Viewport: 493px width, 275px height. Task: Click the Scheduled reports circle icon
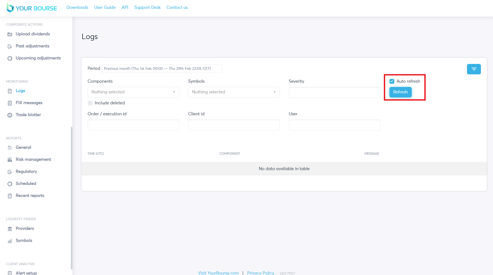tap(10, 184)
